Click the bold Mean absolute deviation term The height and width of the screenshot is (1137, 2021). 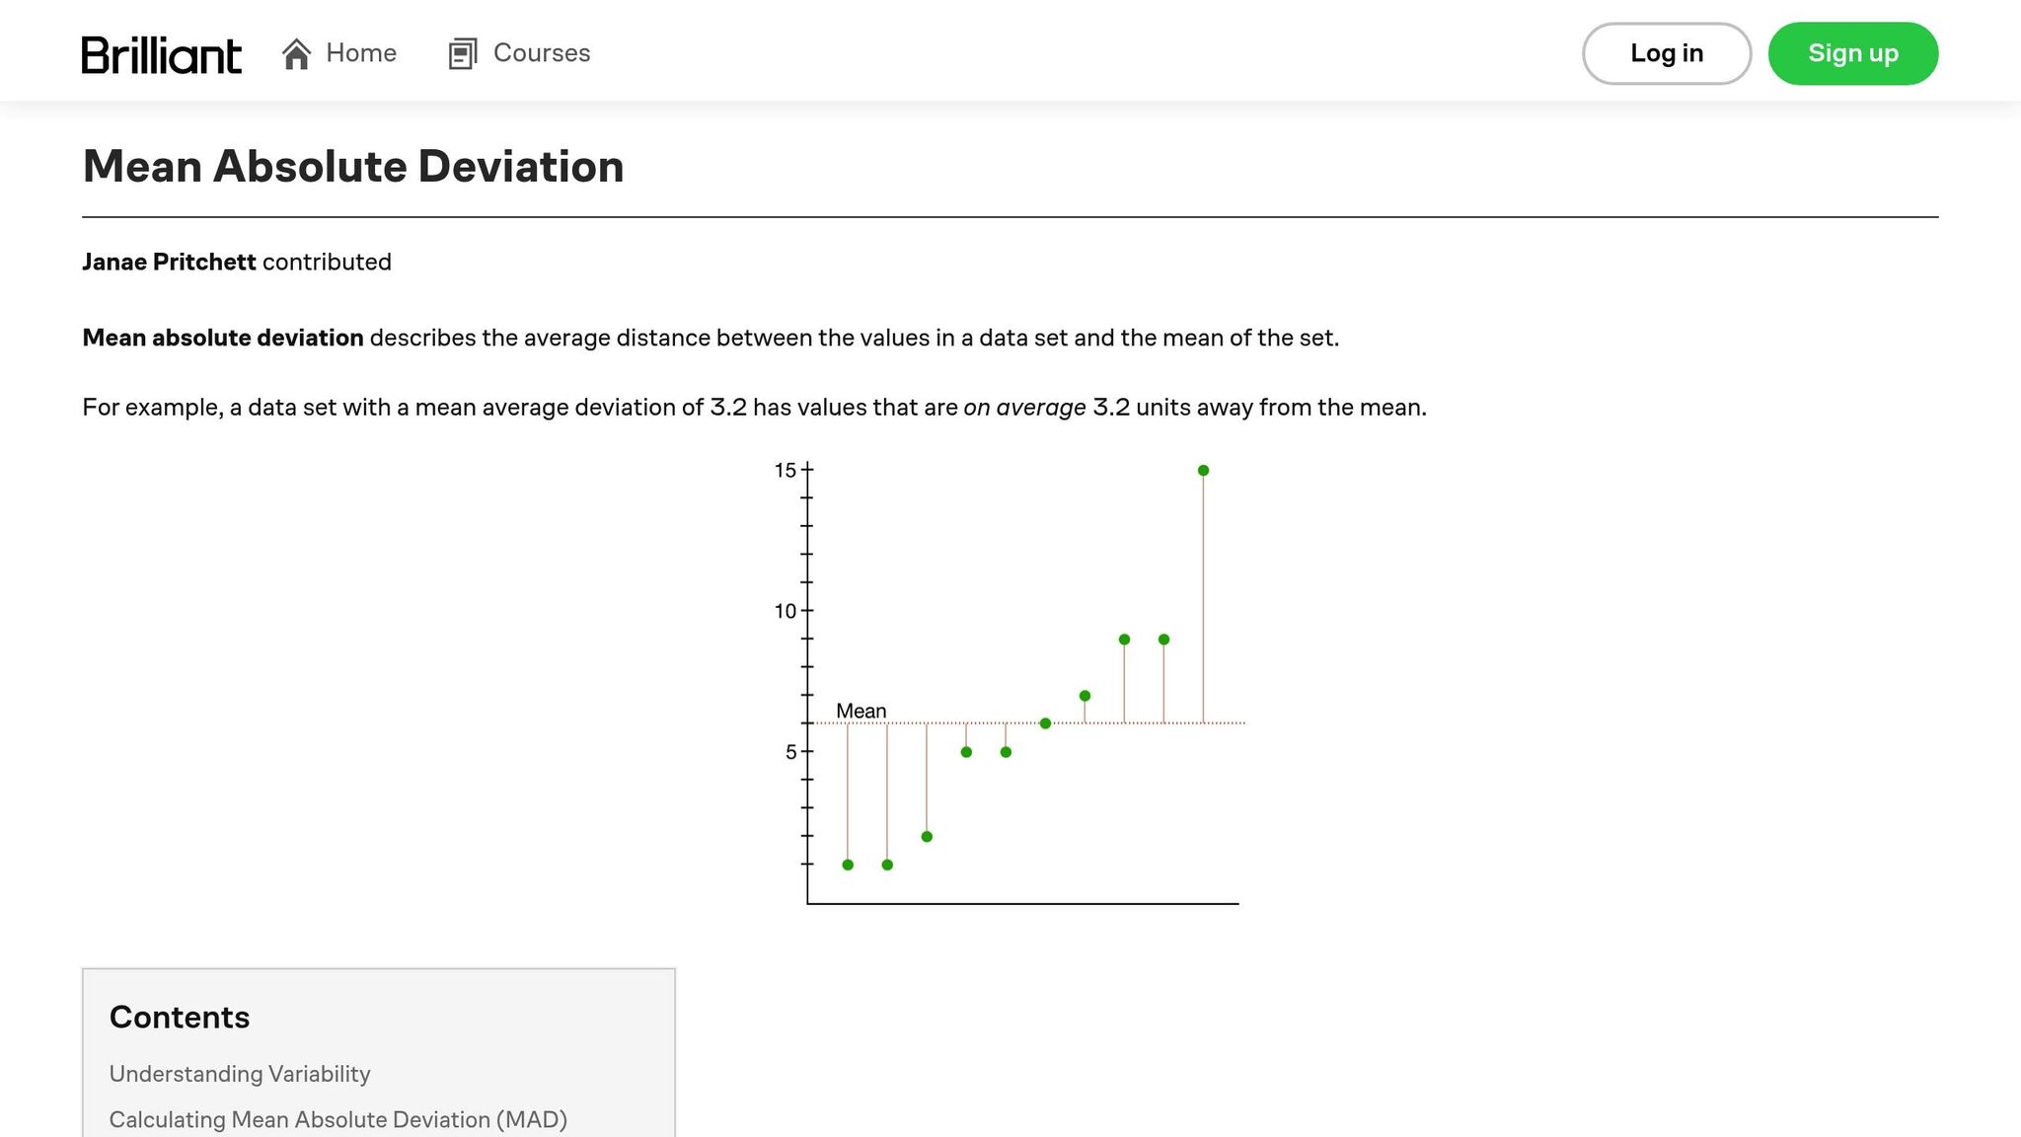223,338
